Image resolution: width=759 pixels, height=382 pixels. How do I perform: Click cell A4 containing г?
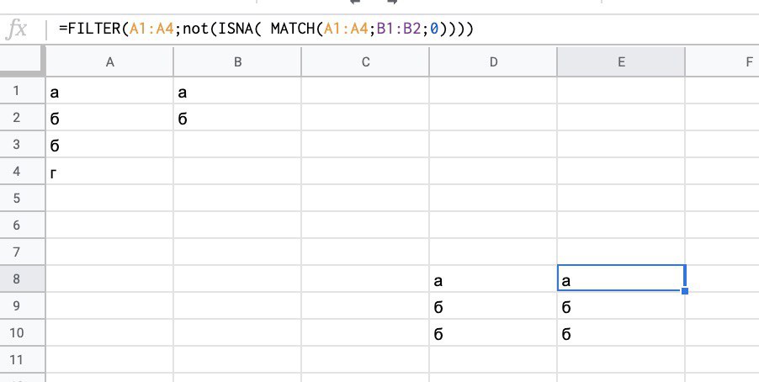[x=110, y=171]
